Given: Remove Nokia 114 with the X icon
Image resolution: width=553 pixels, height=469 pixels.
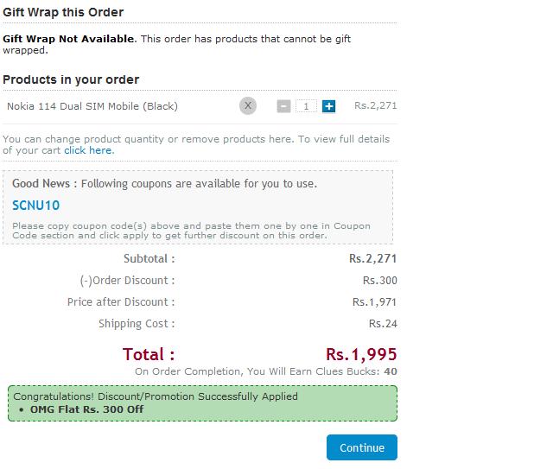Looking at the screenshot, I should click(248, 105).
